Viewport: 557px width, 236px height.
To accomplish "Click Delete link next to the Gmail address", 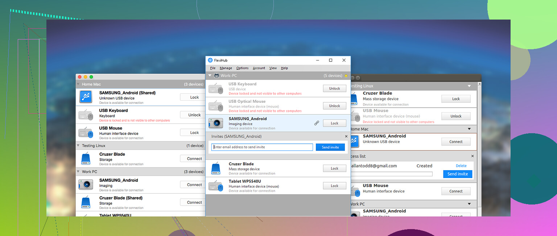I will [461, 166].
